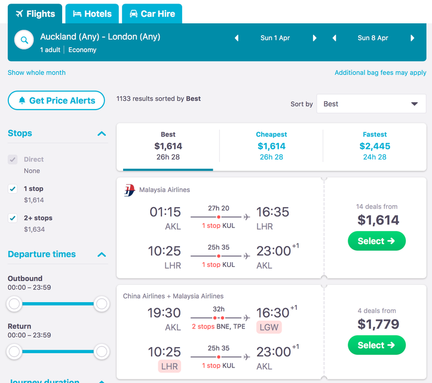Switch to the Car Hire tab
Viewport: 432px width, 383px height.
click(x=152, y=14)
